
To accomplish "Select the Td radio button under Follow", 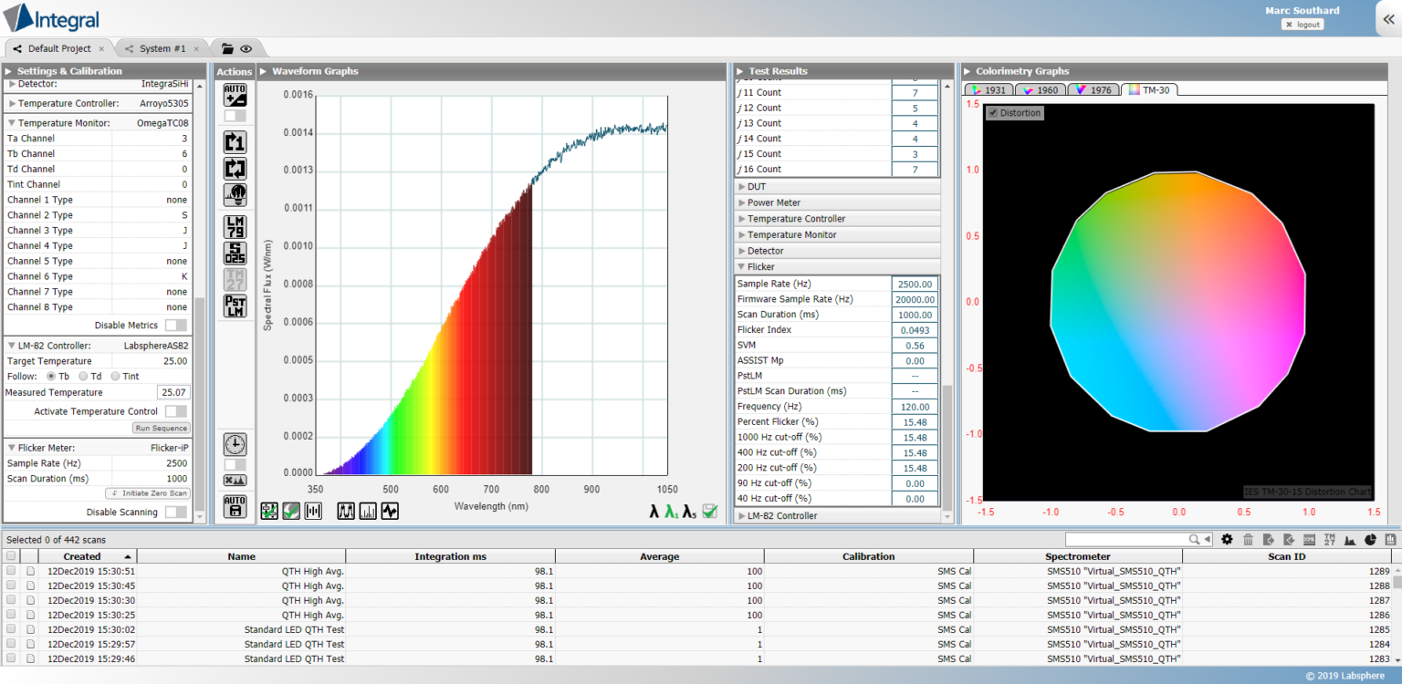I will 83,376.
